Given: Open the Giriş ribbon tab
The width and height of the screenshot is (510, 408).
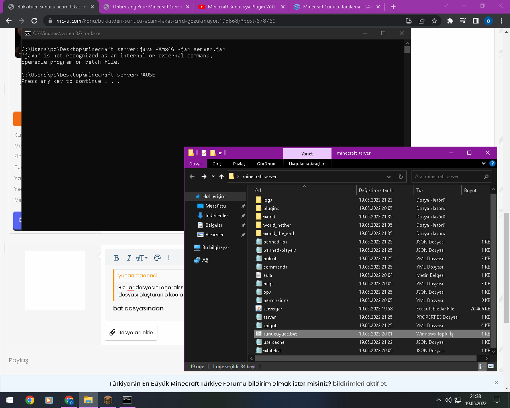Looking at the screenshot, I should click(x=217, y=164).
